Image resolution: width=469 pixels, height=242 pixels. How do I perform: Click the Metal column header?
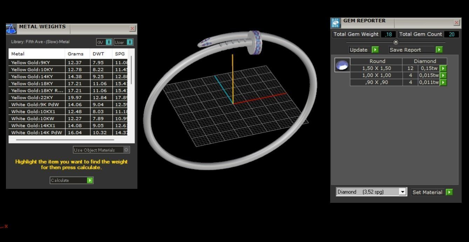(x=37, y=54)
